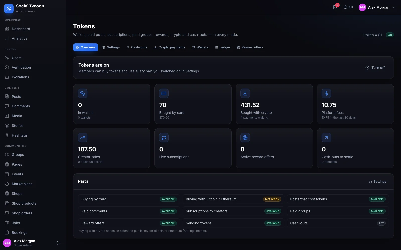Screen dimensions: 401x250
Task: Click the Creator sales trend icon
Action: click(83, 138)
